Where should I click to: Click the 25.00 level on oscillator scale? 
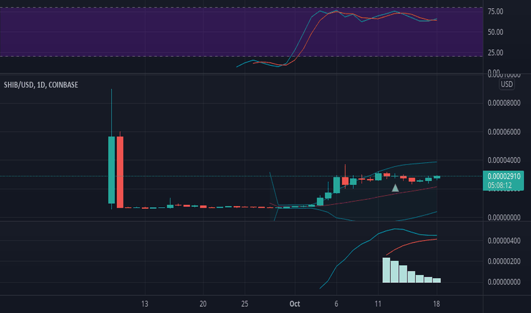(495, 53)
